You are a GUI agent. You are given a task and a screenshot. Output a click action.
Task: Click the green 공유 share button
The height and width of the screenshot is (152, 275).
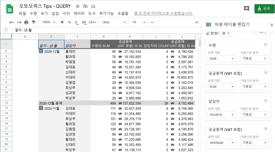click(264, 9)
